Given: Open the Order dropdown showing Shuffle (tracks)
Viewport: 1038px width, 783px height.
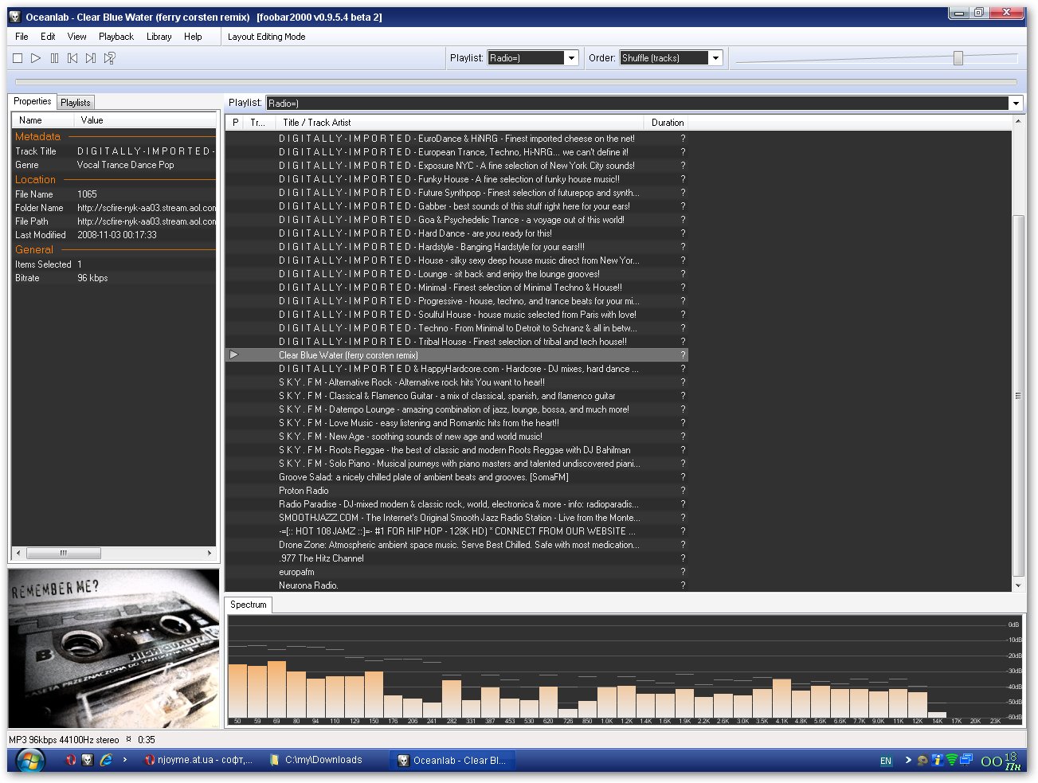Looking at the screenshot, I should (x=671, y=58).
